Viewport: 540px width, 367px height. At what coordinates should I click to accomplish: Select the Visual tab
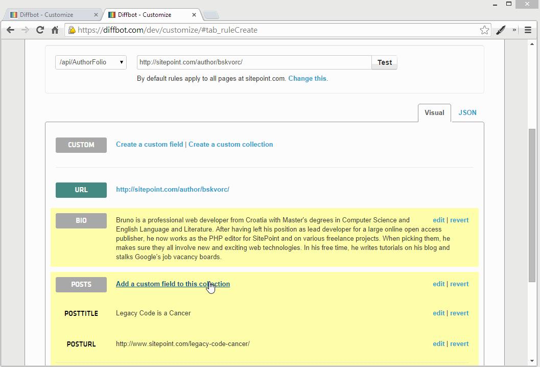[434, 112]
